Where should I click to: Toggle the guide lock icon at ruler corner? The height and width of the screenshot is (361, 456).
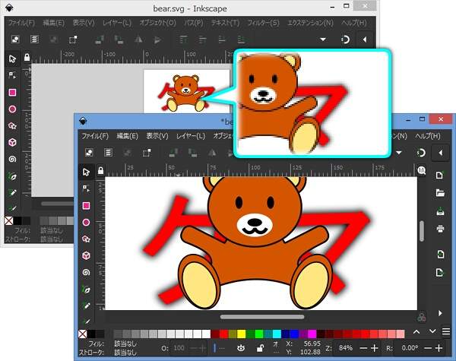[100, 168]
